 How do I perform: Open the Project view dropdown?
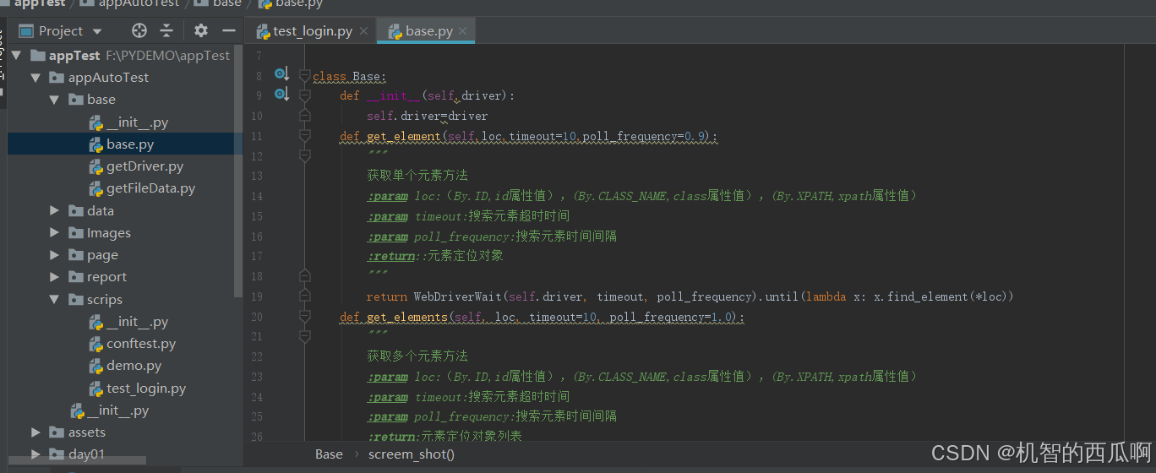(x=97, y=31)
